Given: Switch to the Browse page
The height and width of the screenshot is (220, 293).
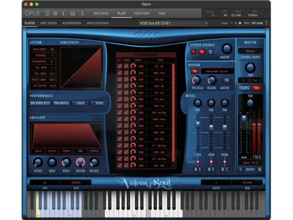Looking at the screenshot, I should click(x=101, y=14).
